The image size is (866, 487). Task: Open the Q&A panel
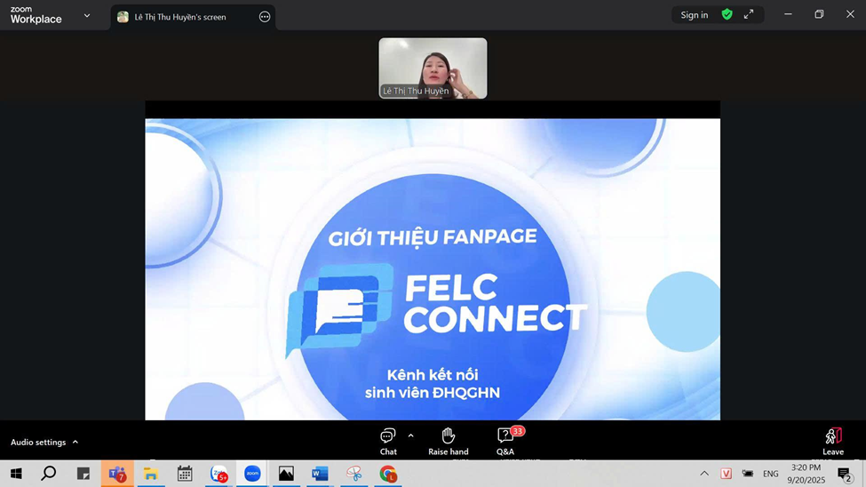[x=505, y=442]
